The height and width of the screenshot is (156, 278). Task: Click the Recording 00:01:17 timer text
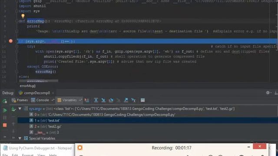(x=172, y=148)
